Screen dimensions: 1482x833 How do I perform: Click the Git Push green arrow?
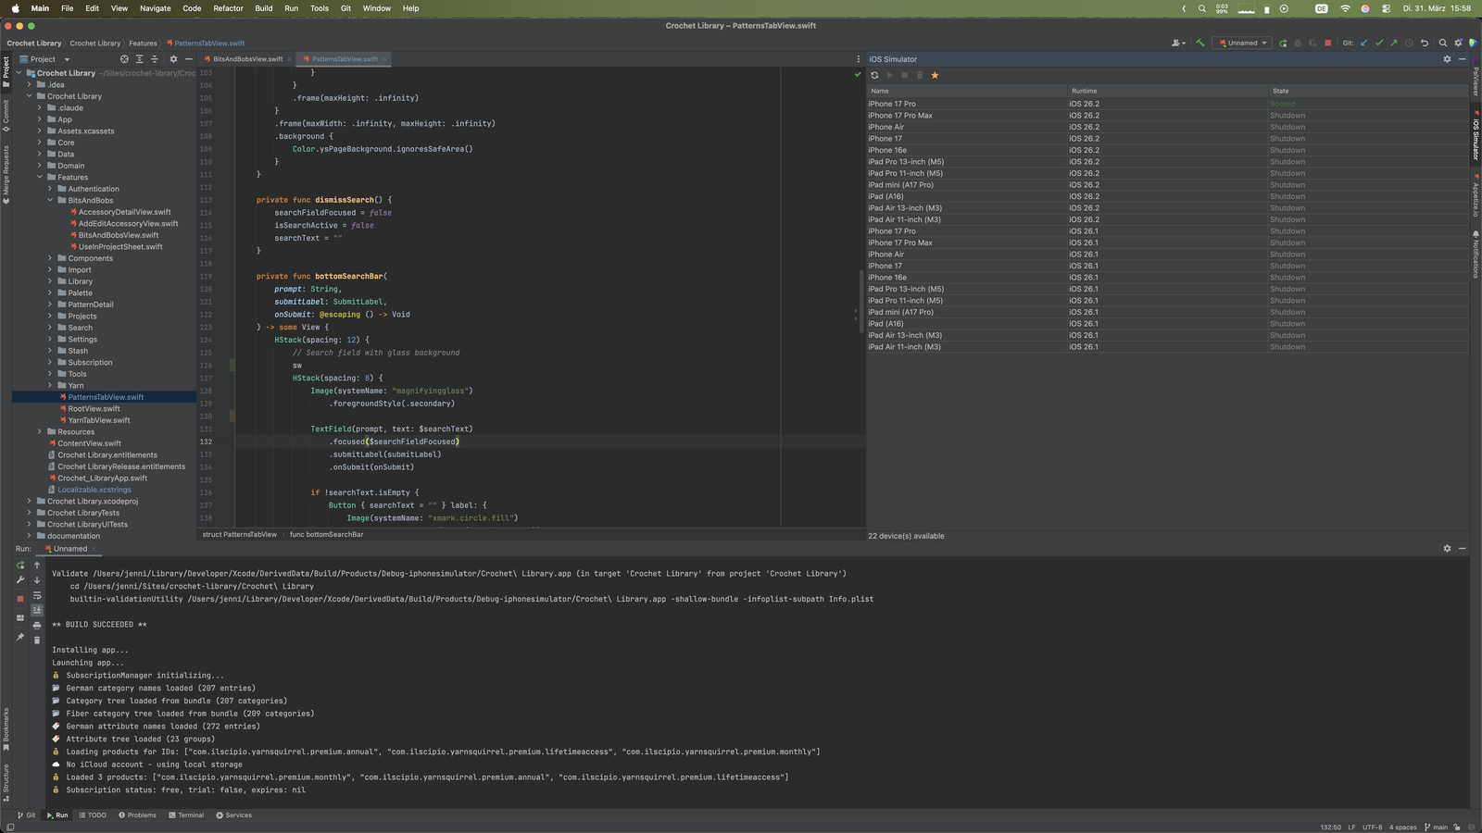(x=1393, y=43)
